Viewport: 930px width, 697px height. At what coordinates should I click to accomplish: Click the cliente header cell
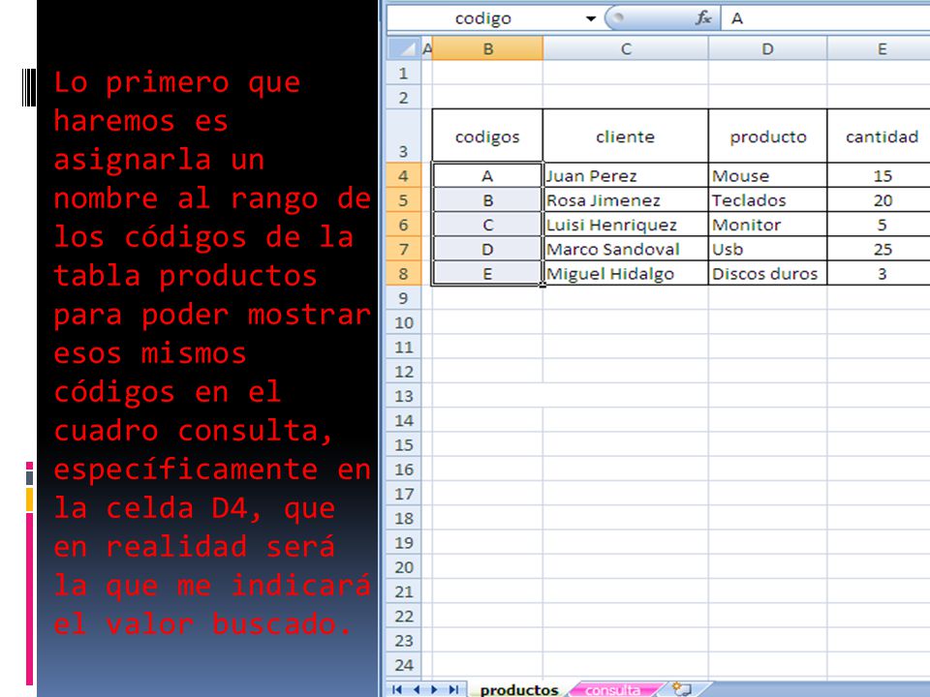[x=626, y=136]
